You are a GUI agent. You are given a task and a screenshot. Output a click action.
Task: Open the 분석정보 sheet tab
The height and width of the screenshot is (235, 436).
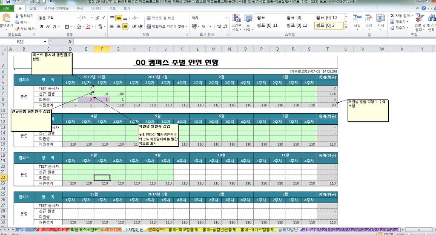tap(156, 229)
